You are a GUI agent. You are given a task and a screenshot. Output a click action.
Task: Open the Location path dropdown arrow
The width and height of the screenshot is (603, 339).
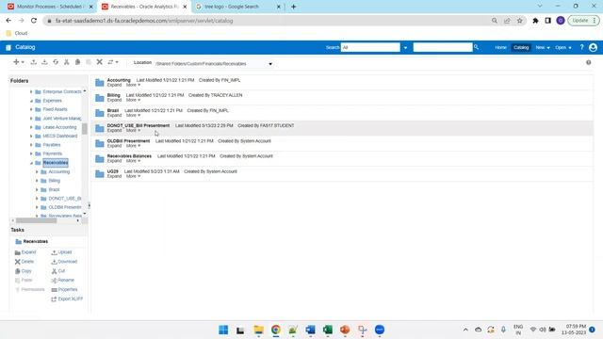click(270, 64)
